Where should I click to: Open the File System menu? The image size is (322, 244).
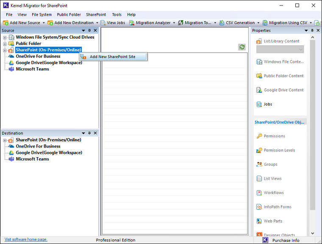click(42, 14)
